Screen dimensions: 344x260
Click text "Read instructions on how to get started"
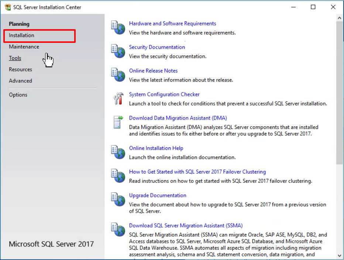(x=173, y=181)
